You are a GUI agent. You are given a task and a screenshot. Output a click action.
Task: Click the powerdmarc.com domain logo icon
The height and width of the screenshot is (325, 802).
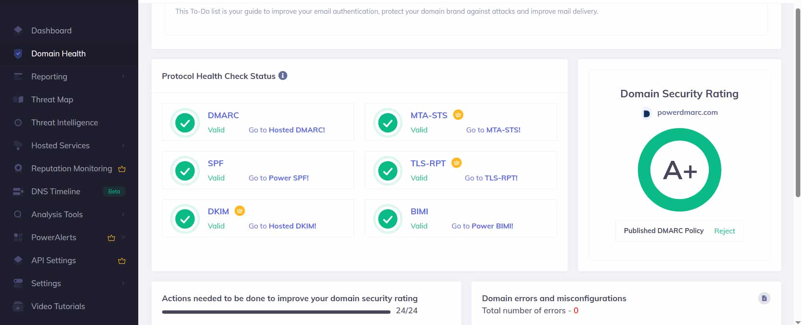pos(646,113)
